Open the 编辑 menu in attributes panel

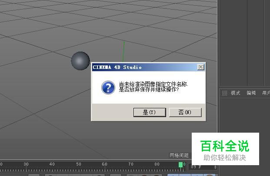(x=251, y=93)
